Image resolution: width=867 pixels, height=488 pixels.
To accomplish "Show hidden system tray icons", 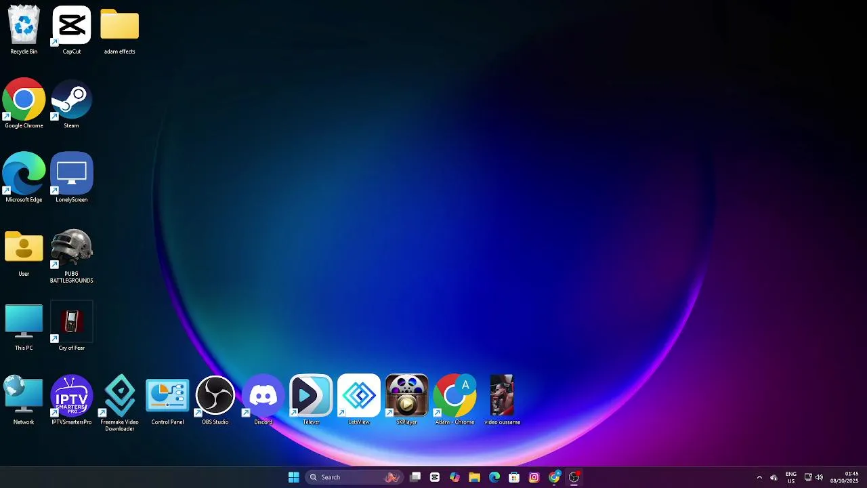I will [759, 477].
